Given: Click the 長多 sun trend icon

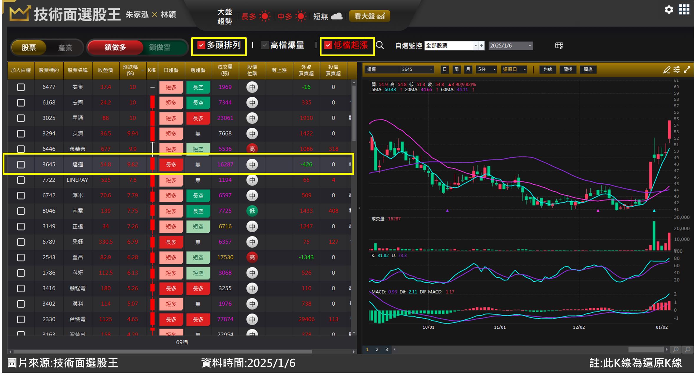Looking at the screenshot, I should point(265,16).
